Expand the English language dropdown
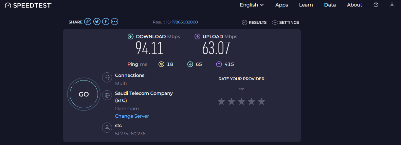401x145 pixels. tap(252, 5)
